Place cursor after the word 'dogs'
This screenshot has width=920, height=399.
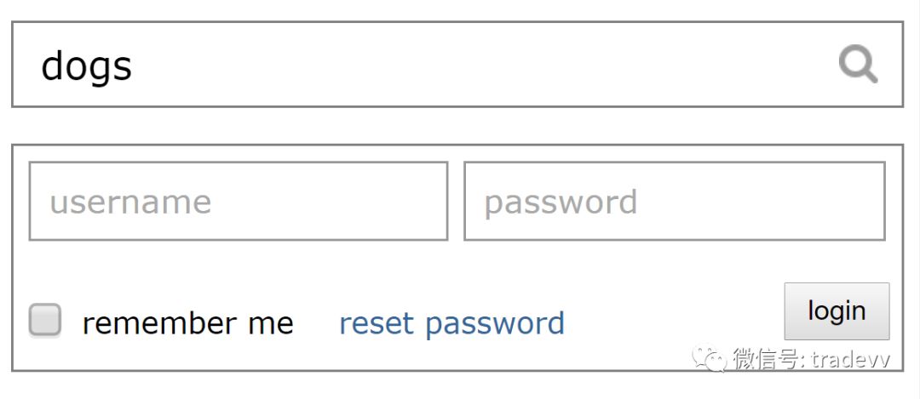click(134, 66)
